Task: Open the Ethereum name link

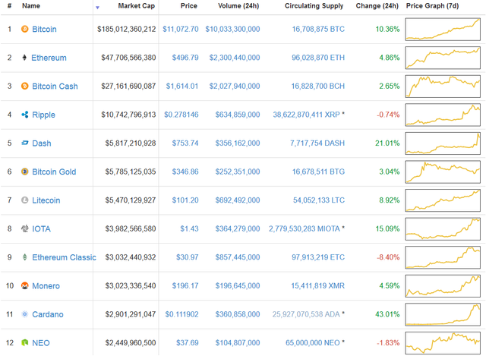Action: pos(49,58)
